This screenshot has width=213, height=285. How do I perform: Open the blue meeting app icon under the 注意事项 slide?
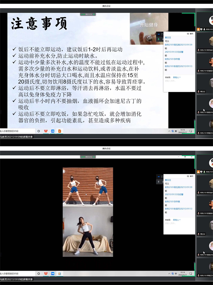click(53, 131)
